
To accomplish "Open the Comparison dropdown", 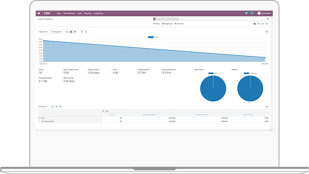I will pyautogui.click(x=167, y=24).
